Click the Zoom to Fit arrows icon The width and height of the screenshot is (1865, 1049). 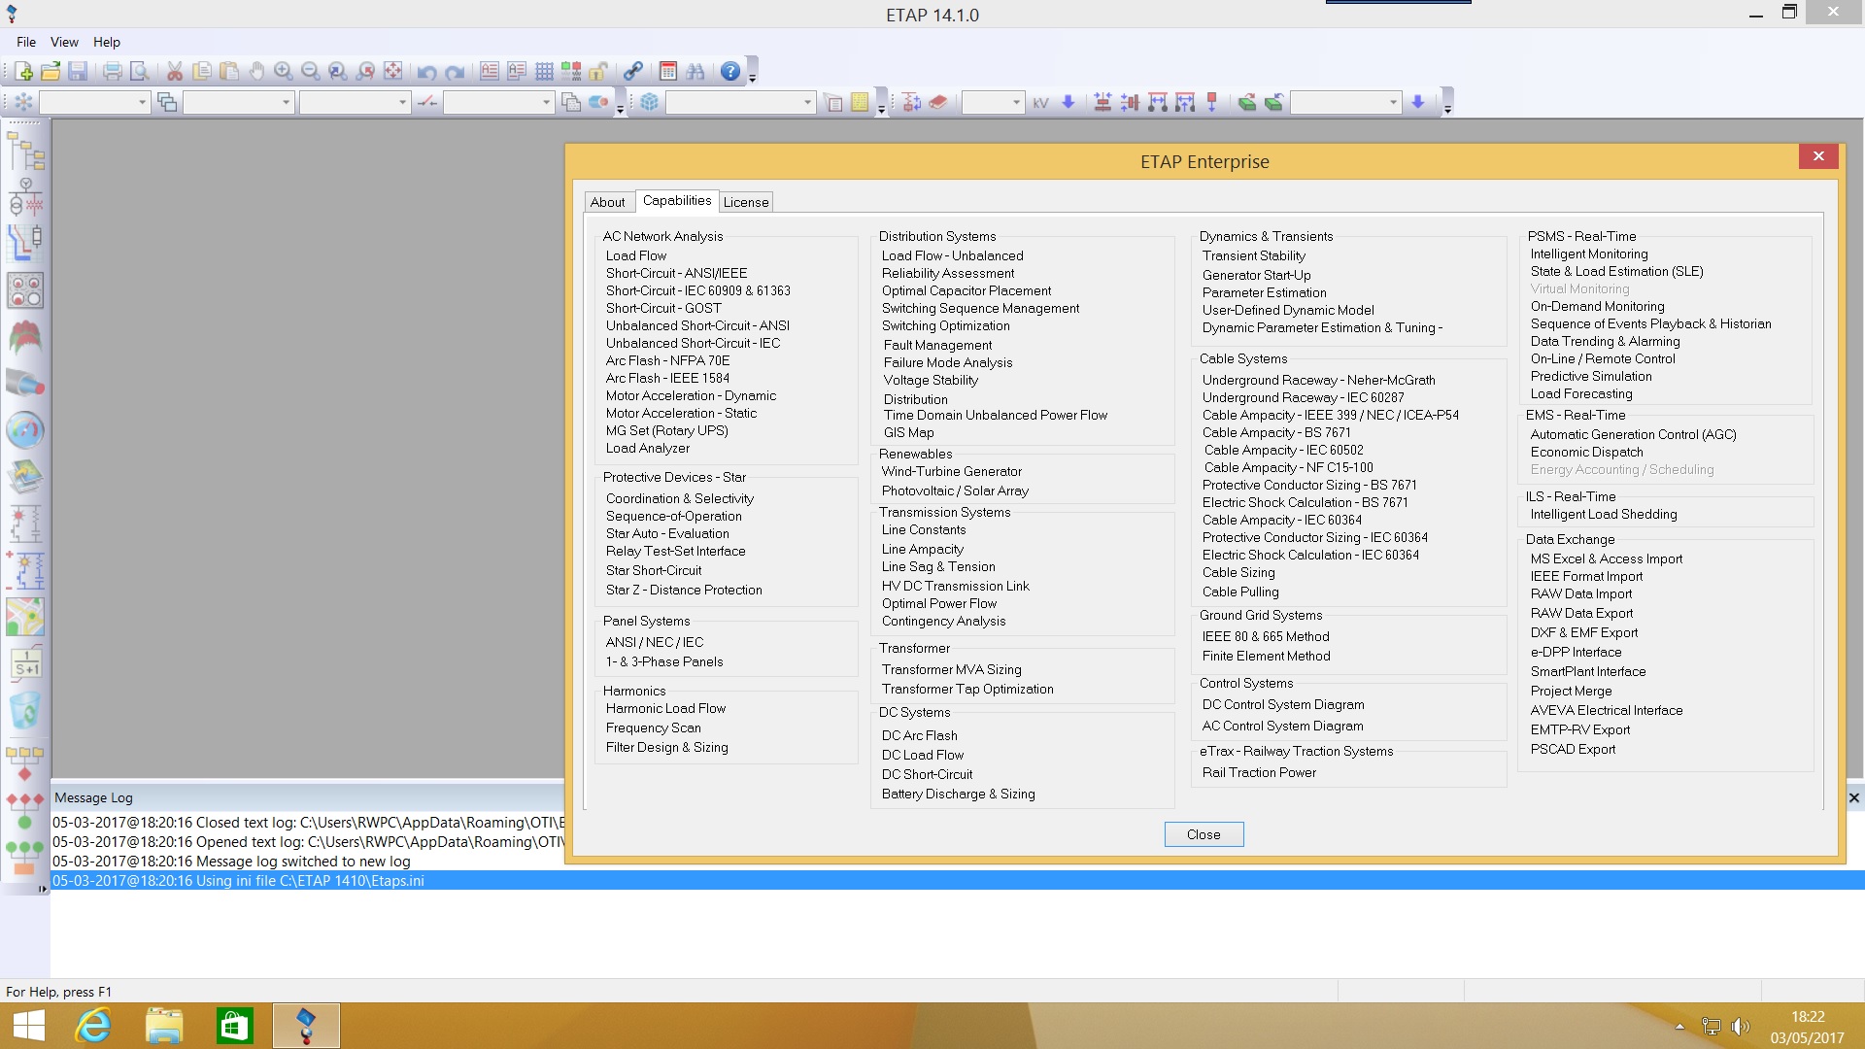[x=392, y=71]
